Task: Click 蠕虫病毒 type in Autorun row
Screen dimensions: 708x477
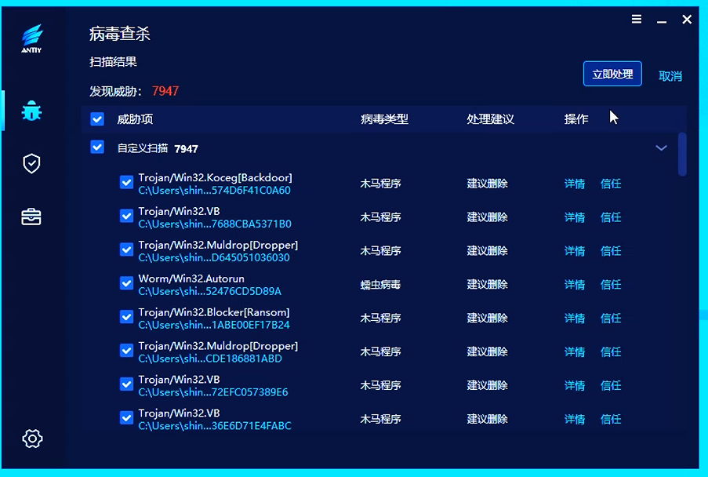Action: [380, 285]
